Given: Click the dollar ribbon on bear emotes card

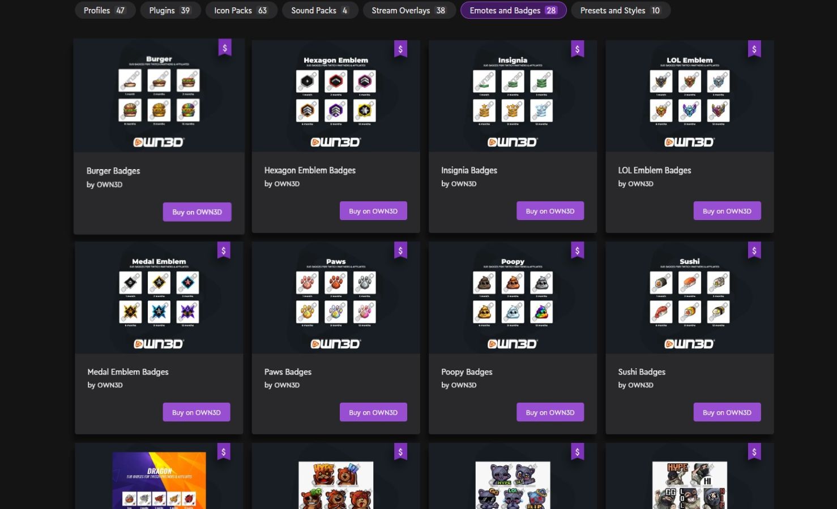Looking at the screenshot, I should pyautogui.click(x=400, y=452).
